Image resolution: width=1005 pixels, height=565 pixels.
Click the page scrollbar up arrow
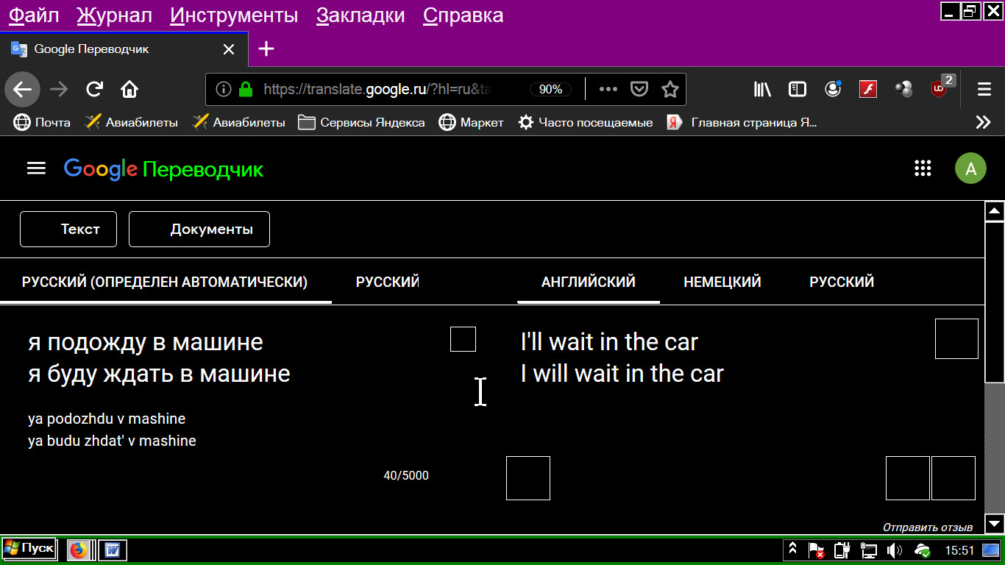click(x=995, y=211)
